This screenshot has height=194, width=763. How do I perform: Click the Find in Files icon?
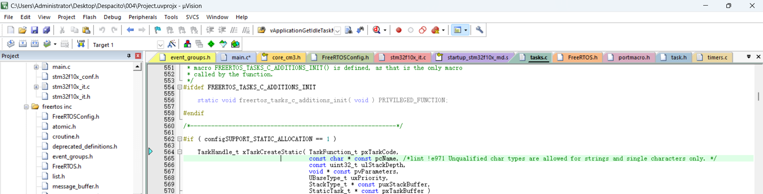tap(262, 30)
